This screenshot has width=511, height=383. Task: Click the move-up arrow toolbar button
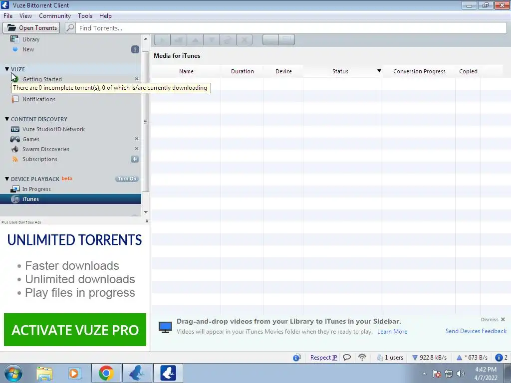195,40
